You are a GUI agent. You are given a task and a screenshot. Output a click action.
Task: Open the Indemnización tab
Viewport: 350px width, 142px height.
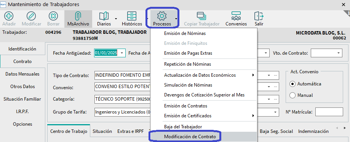pos(313,131)
